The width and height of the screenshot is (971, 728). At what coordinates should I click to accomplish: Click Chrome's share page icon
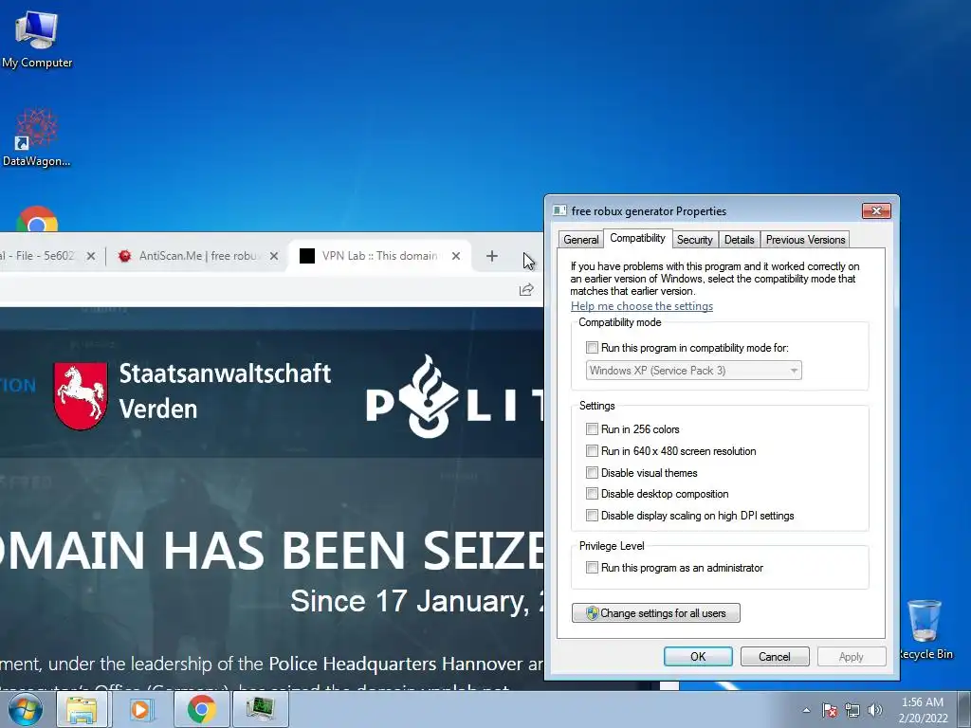coord(526,290)
